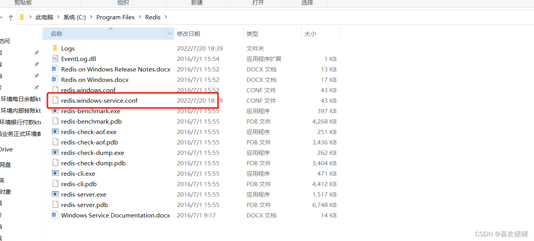Expand the chevron before 此电脑 in the address bar

point(30,17)
